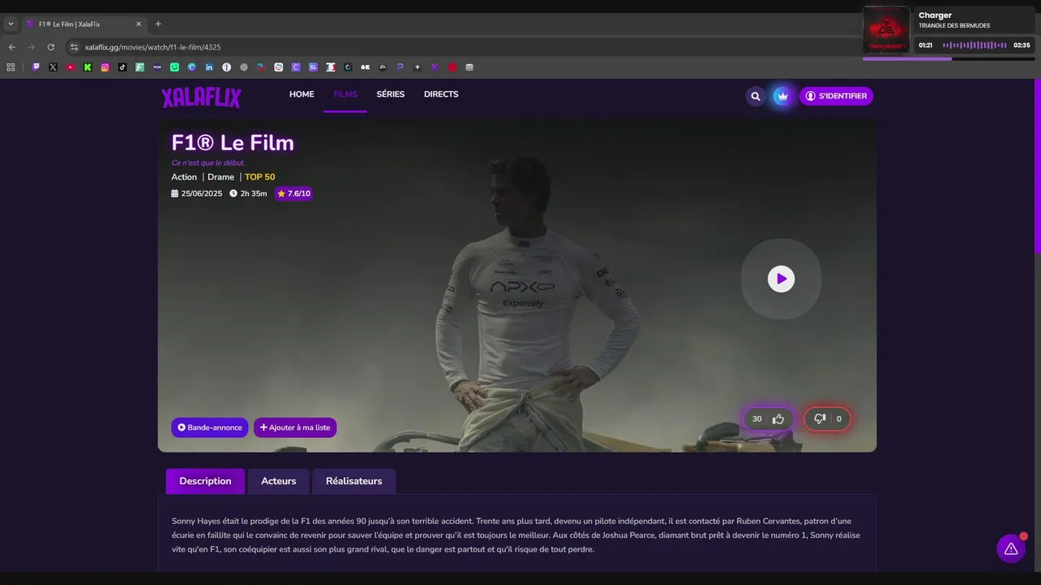
Task: Open the Twitch bookmark
Action: [x=36, y=67]
